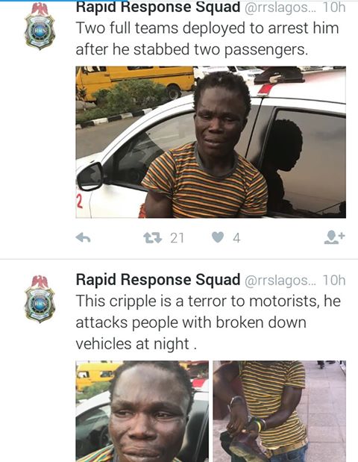
Task: Reply to the stabbing arrest tweet
Action: pos(83,237)
